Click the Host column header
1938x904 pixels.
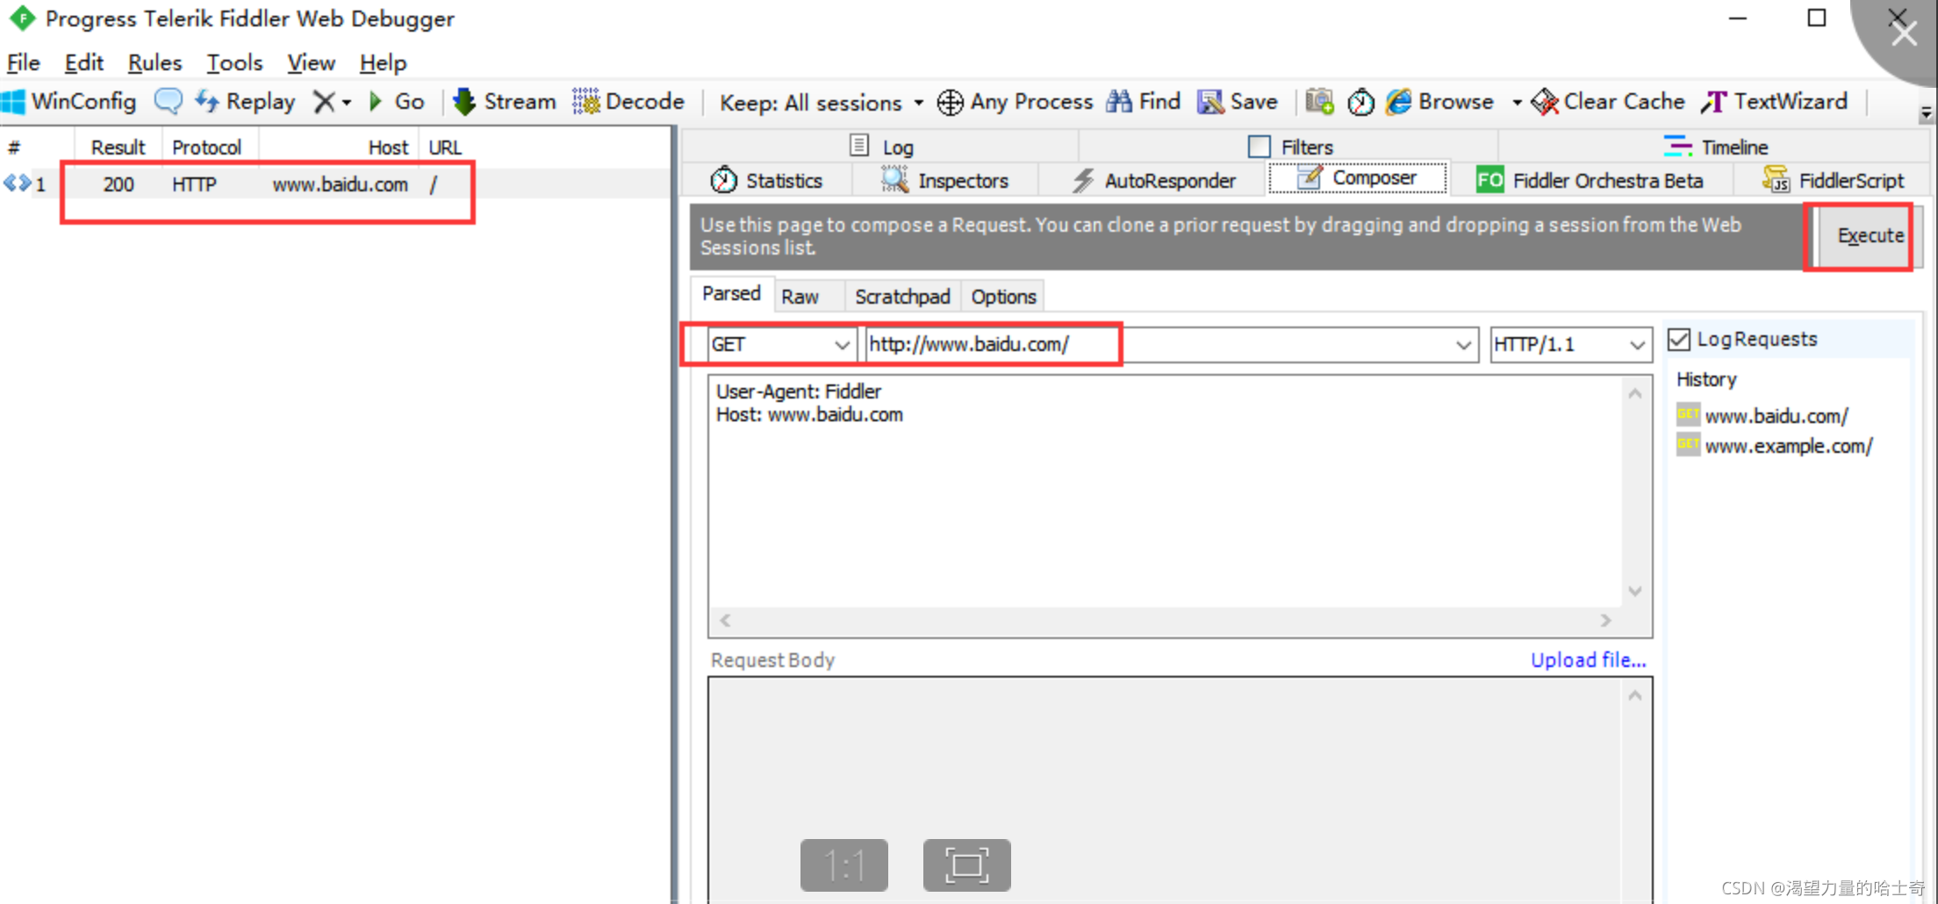coord(339,147)
